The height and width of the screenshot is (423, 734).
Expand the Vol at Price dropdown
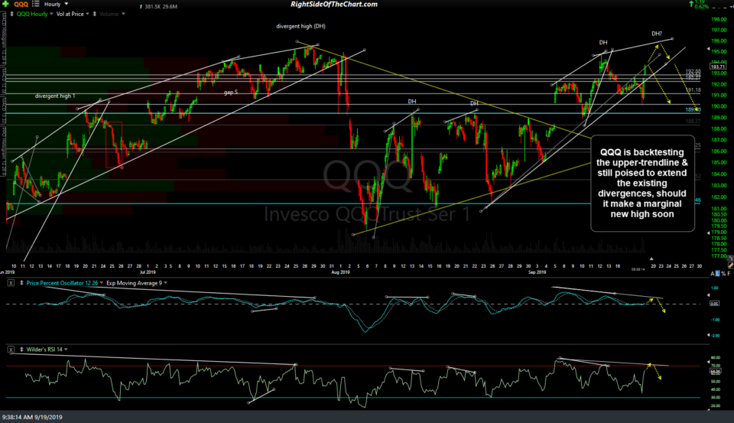click(x=87, y=14)
